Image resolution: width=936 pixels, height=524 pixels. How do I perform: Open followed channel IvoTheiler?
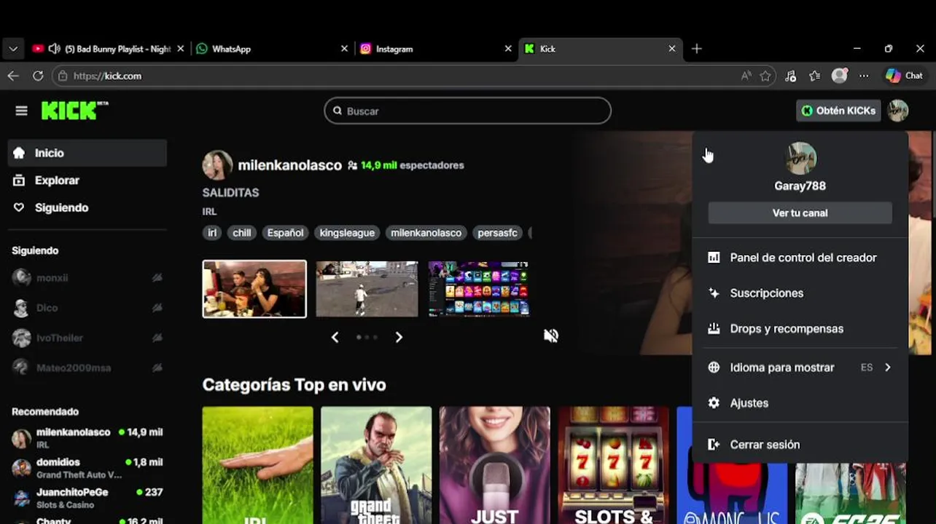(87, 338)
